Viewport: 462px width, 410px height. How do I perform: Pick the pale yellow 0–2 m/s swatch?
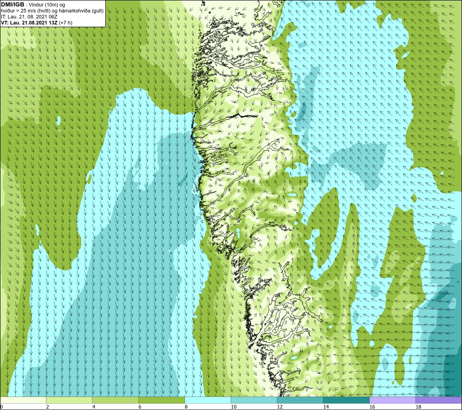click(x=23, y=400)
